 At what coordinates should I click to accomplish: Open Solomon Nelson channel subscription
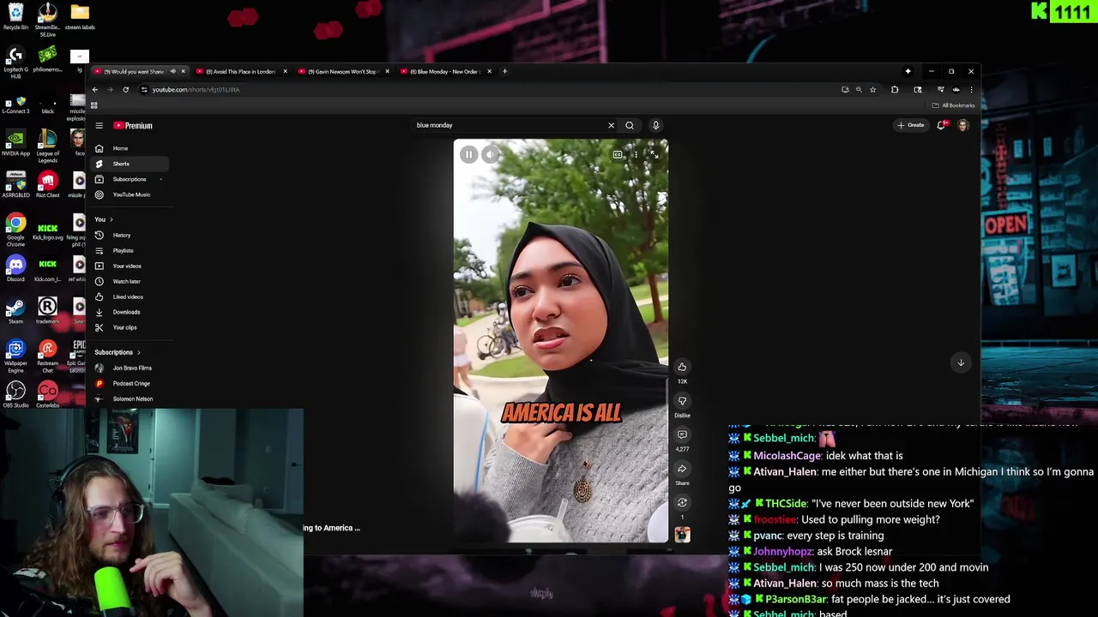[x=131, y=398]
